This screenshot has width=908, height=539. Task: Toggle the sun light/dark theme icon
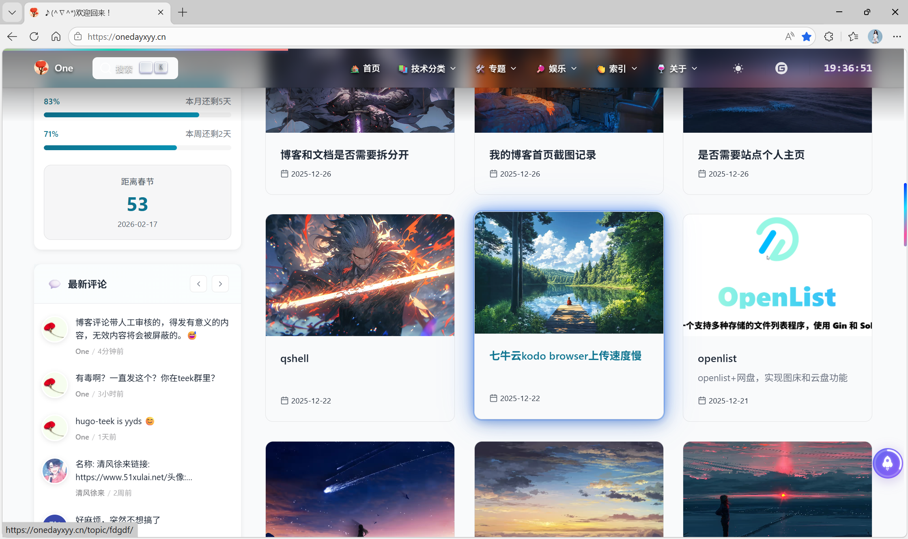pos(738,69)
